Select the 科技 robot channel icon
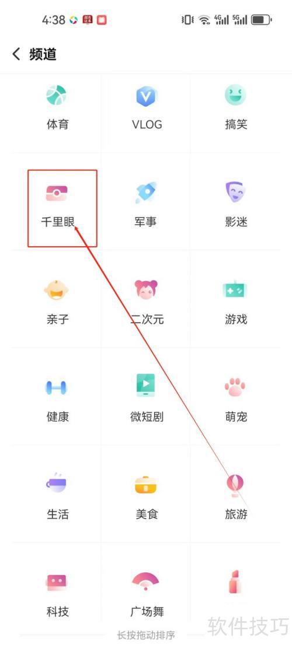292x648 pixels. click(x=57, y=582)
